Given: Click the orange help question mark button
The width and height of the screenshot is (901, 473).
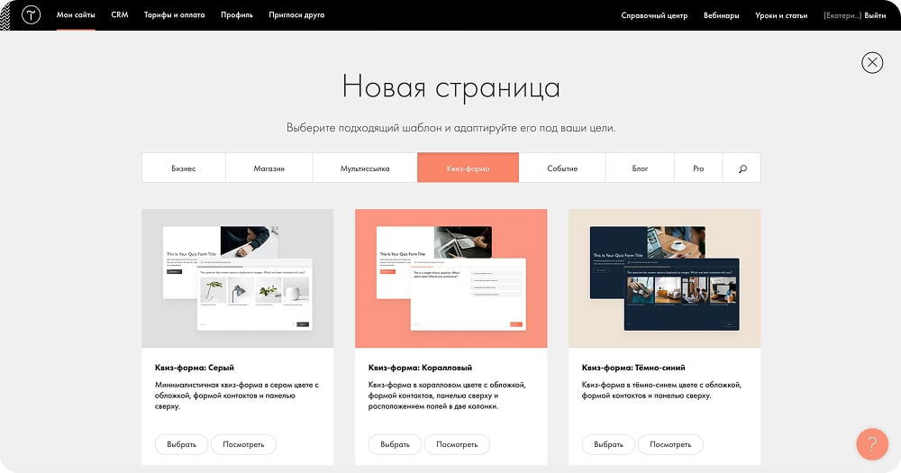Looking at the screenshot, I should click(871, 444).
